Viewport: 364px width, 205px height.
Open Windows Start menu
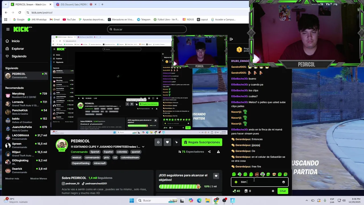pos(131,200)
